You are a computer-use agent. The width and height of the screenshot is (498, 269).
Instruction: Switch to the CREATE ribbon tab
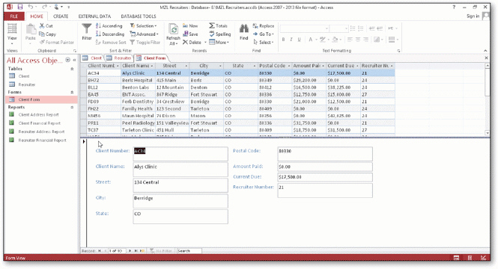[x=61, y=16]
